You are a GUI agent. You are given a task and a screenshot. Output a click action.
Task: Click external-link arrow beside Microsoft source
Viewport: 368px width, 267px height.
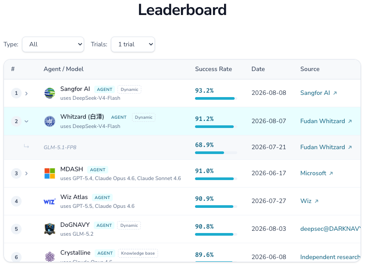331,173
